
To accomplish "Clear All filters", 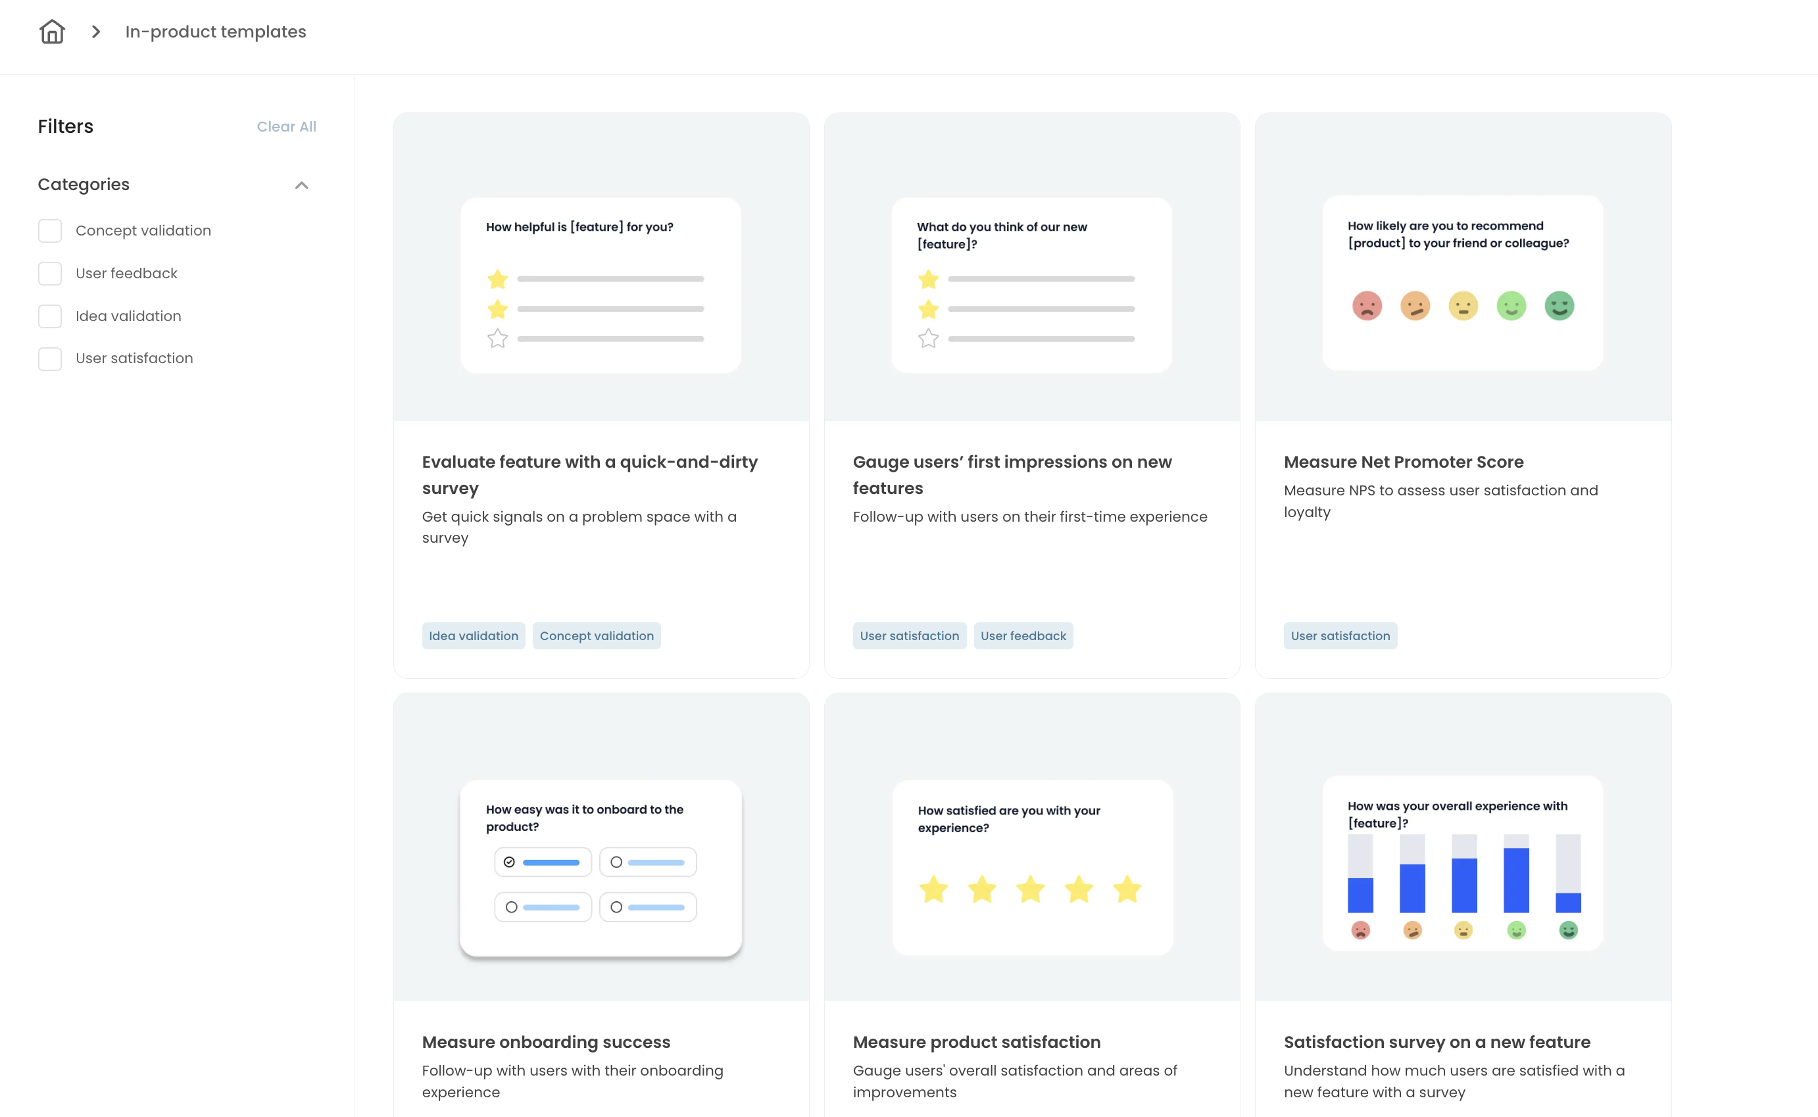I will (287, 126).
